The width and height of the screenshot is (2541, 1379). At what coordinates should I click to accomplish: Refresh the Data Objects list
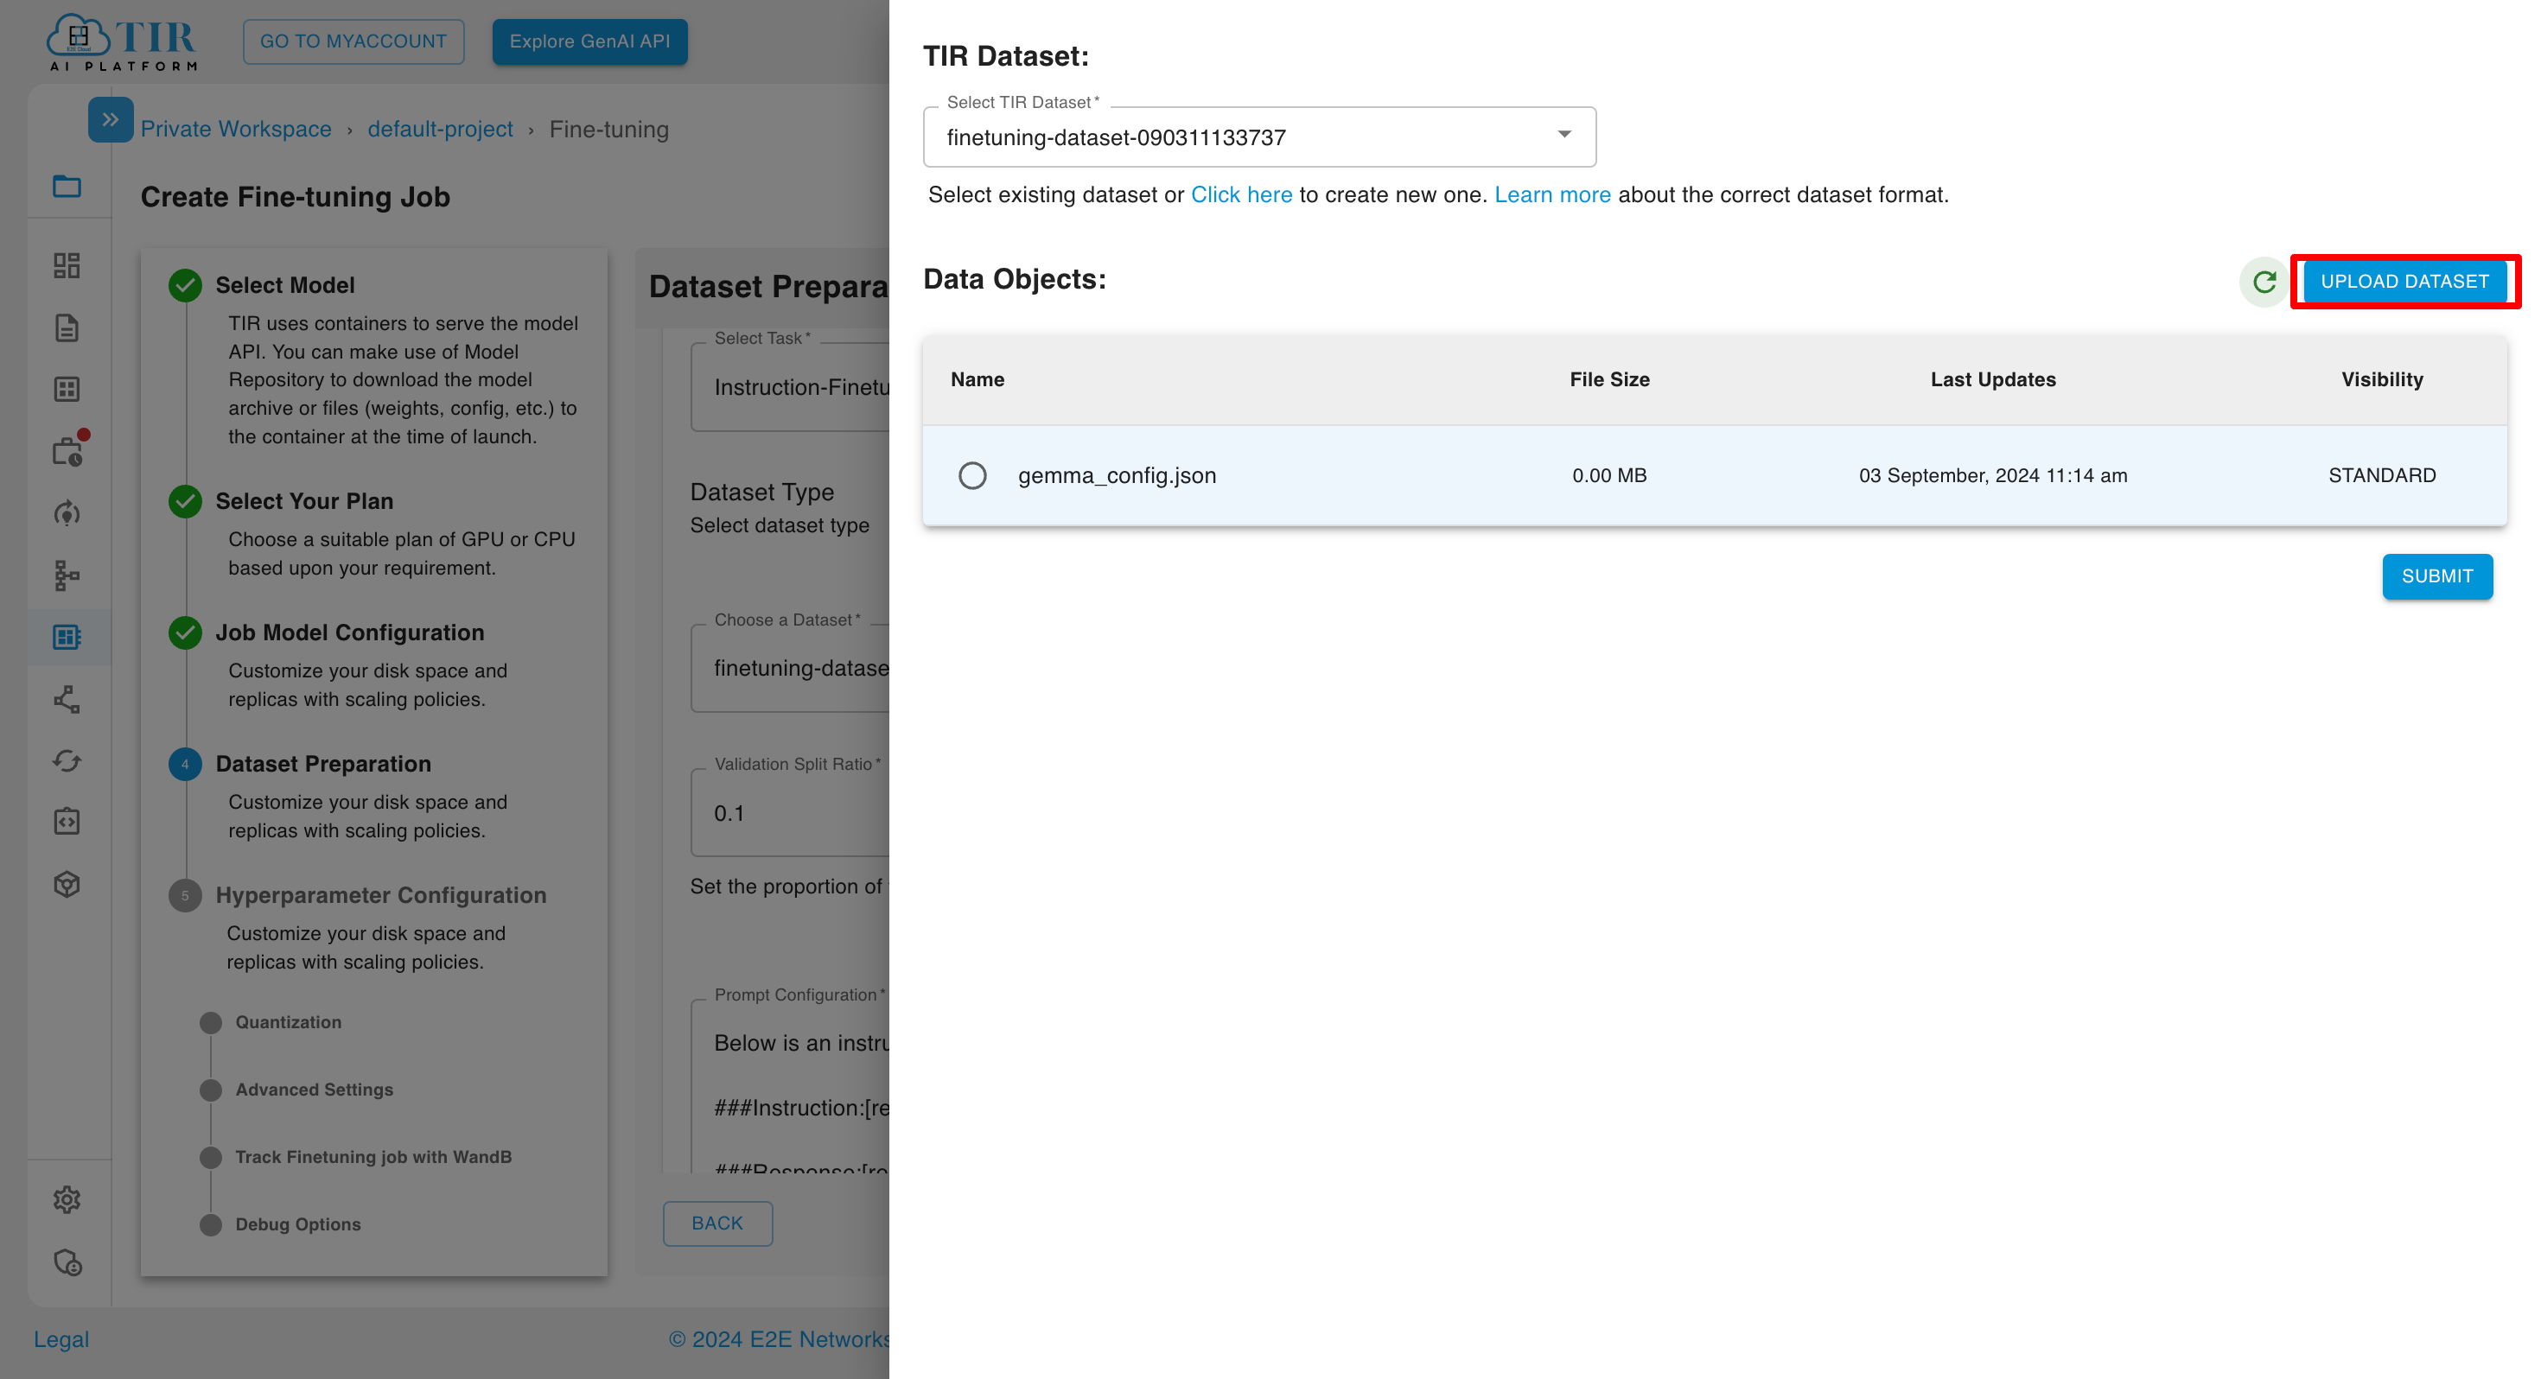coord(2264,283)
